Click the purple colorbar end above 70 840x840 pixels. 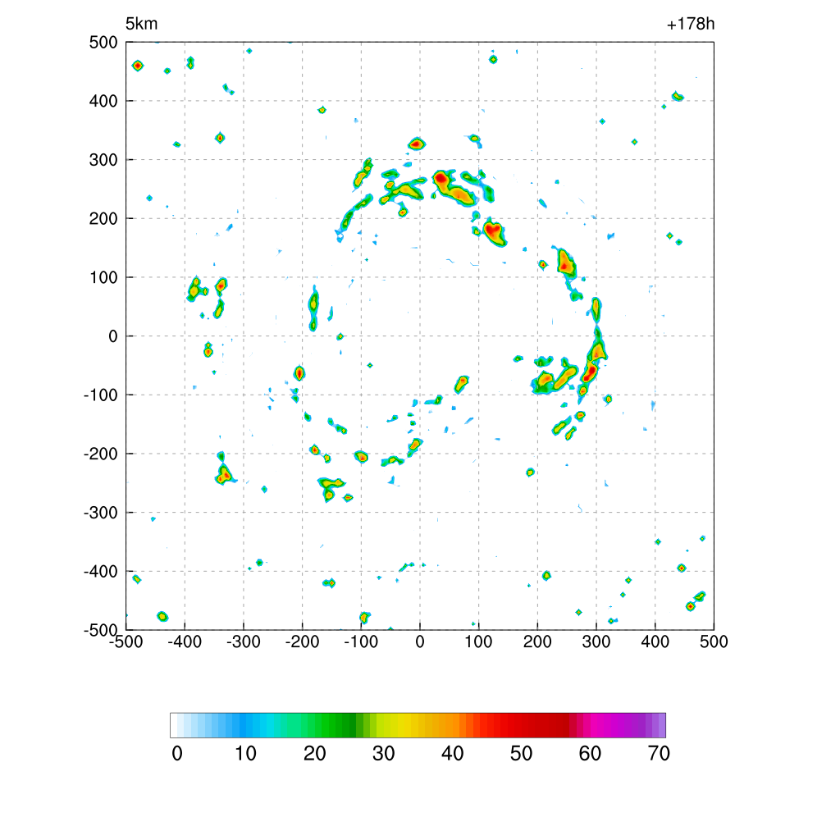662,725
